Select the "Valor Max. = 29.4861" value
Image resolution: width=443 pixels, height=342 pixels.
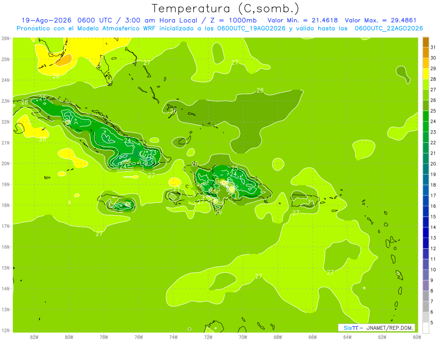click(381, 20)
